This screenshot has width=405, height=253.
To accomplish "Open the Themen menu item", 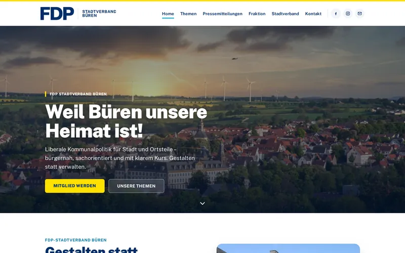I will point(188,14).
